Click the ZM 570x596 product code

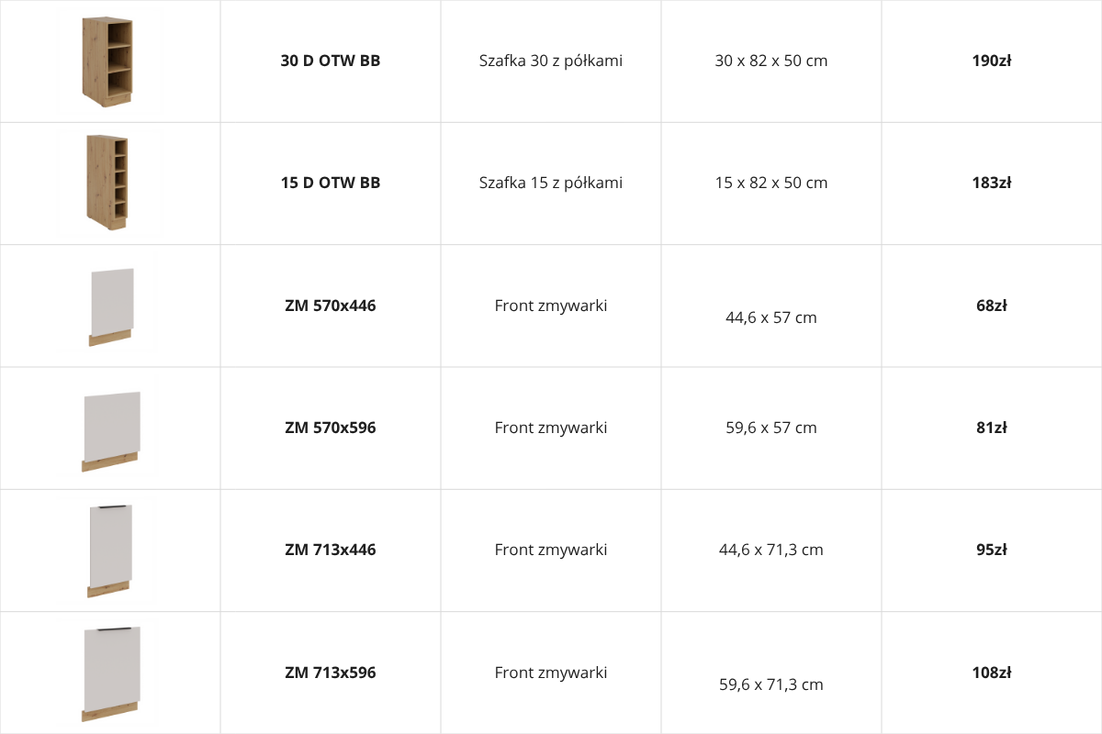pos(331,428)
